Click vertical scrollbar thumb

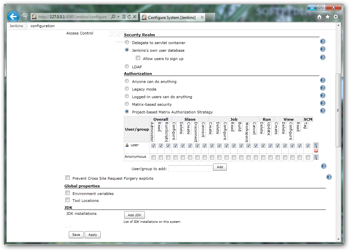tap(338, 110)
